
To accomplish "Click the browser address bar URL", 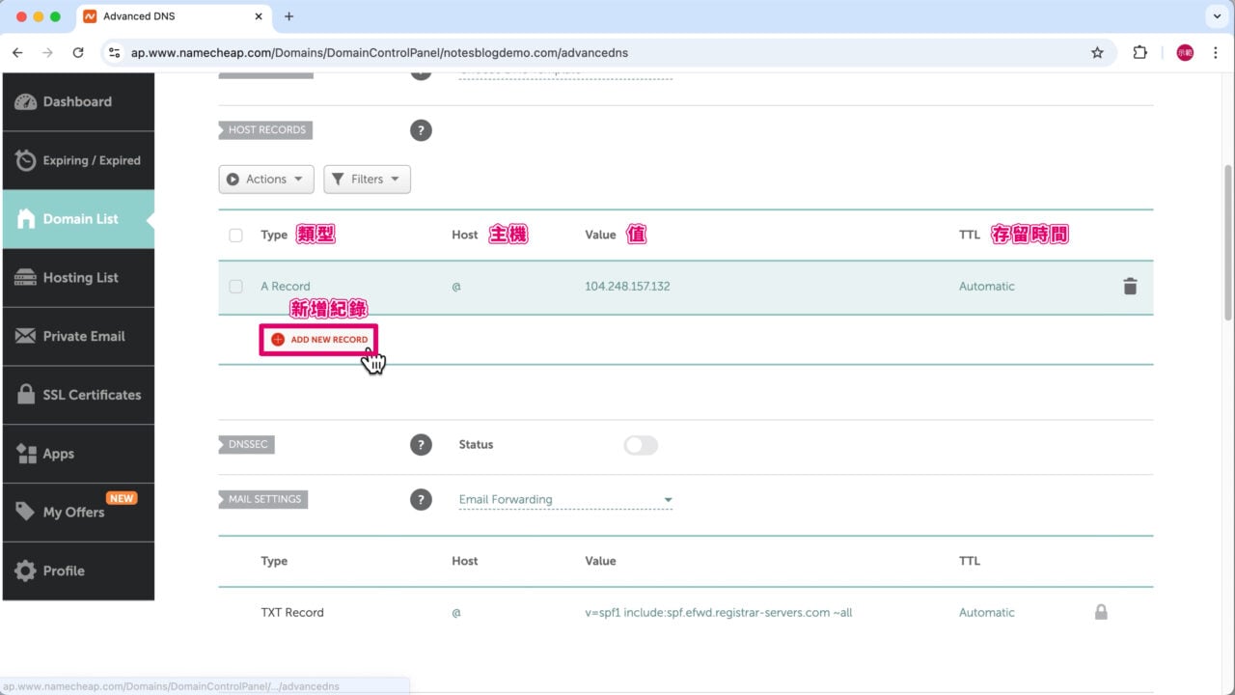I will [x=379, y=53].
